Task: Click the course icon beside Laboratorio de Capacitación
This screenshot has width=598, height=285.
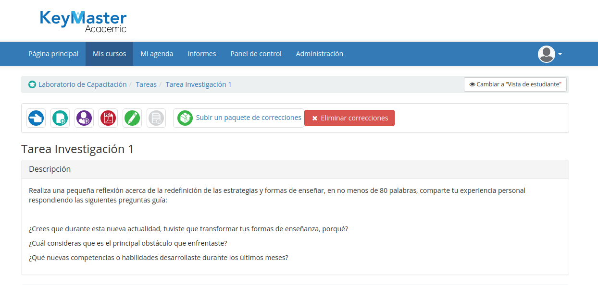Action: click(x=32, y=85)
